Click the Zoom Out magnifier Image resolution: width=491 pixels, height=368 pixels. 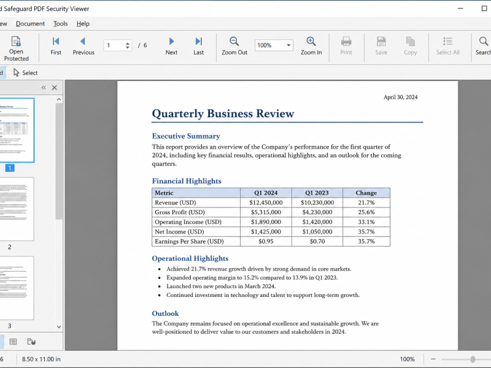pos(234,41)
